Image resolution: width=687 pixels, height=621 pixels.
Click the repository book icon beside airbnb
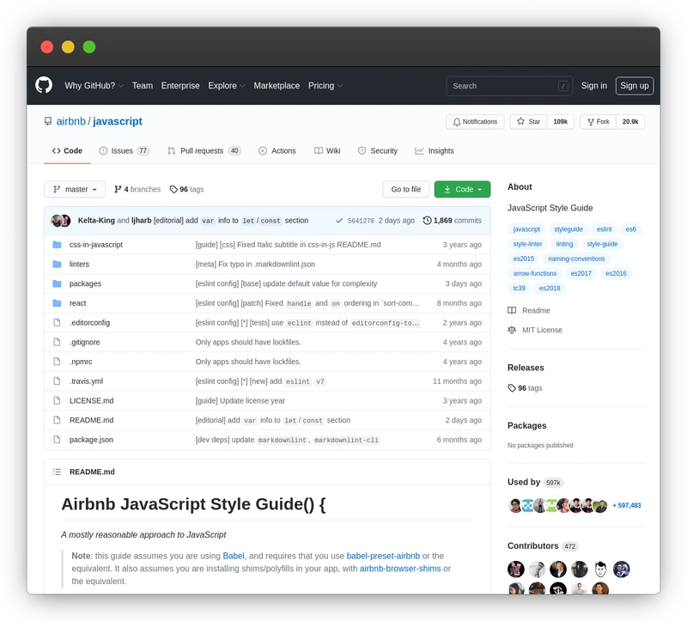click(x=48, y=121)
